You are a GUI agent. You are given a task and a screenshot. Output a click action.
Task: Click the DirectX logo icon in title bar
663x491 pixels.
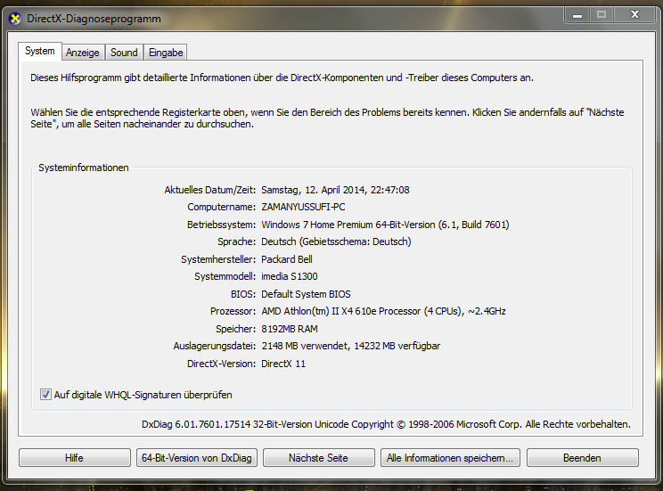click(15, 19)
